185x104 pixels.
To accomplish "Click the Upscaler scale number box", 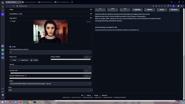I will (x=87, y=71).
